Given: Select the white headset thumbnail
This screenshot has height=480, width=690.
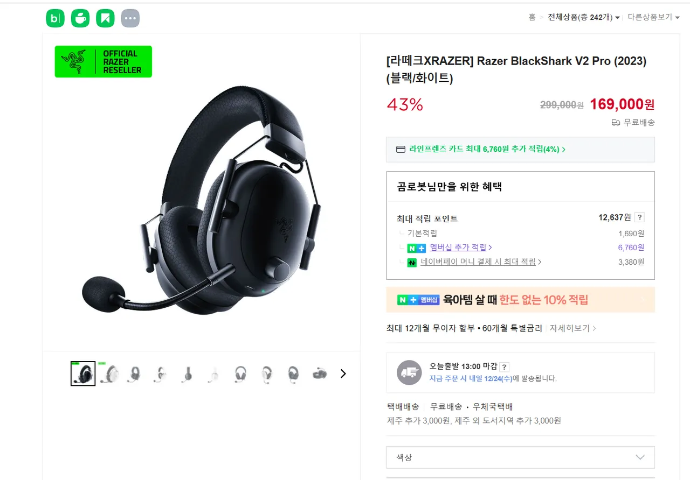Looking at the screenshot, I should pos(109,373).
